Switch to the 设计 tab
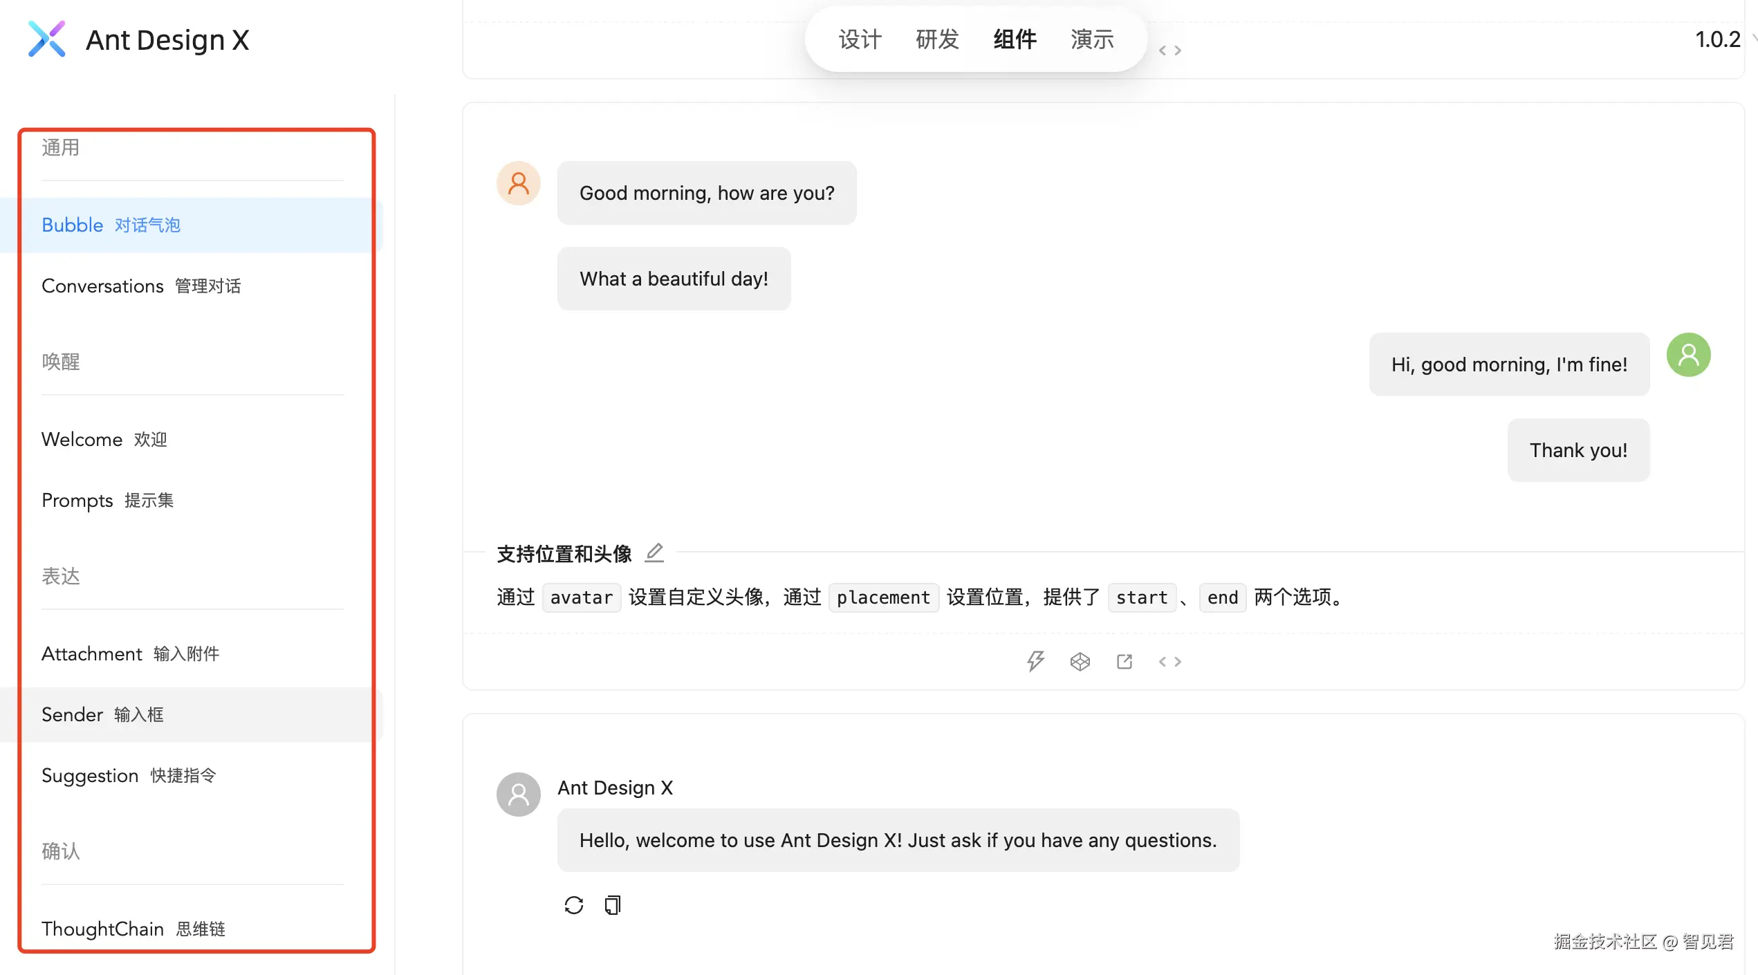Viewport: 1758px width, 975px height. (x=860, y=39)
